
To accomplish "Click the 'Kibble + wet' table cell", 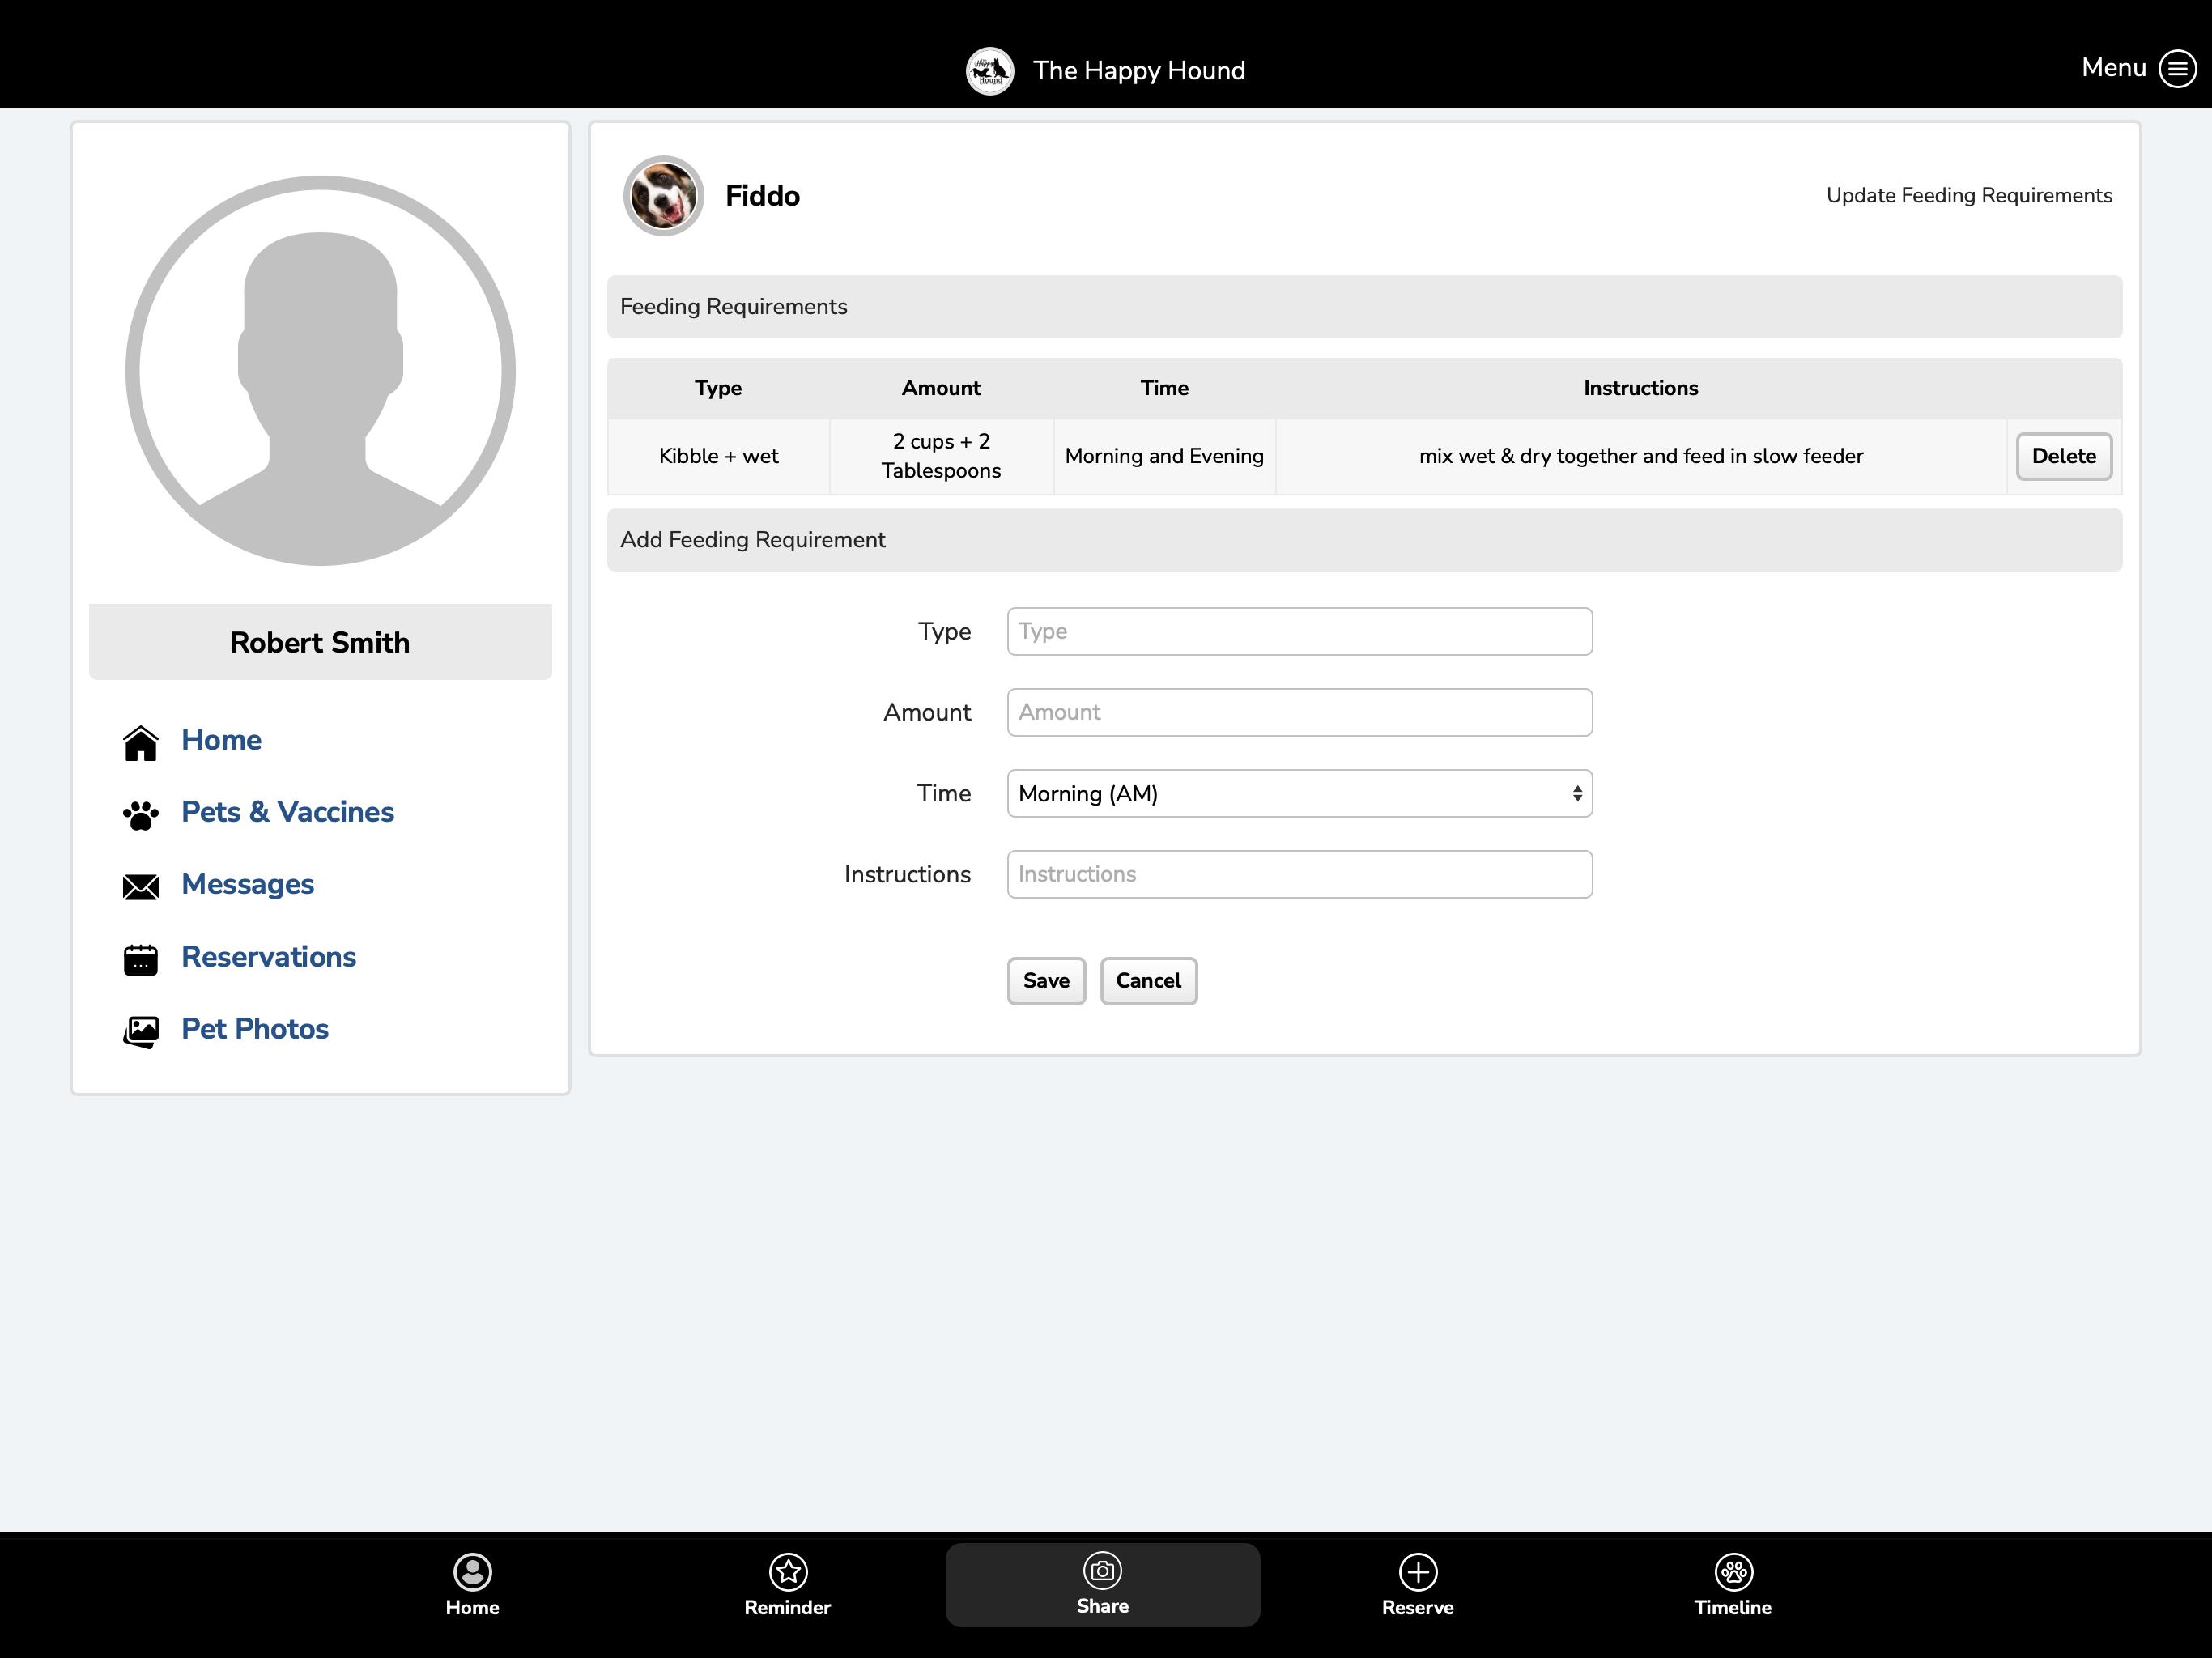I will 718,456.
